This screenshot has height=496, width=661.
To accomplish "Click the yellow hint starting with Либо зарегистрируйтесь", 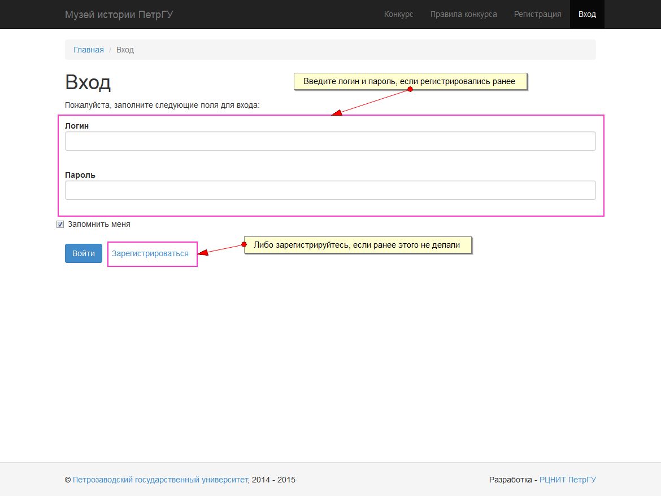I will pyautogui.click(x=357, y=245).
